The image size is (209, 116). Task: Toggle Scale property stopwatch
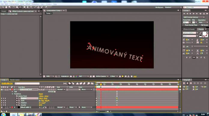coord(17,100)
